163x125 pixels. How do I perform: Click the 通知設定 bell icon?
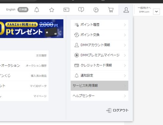point(77,76)
